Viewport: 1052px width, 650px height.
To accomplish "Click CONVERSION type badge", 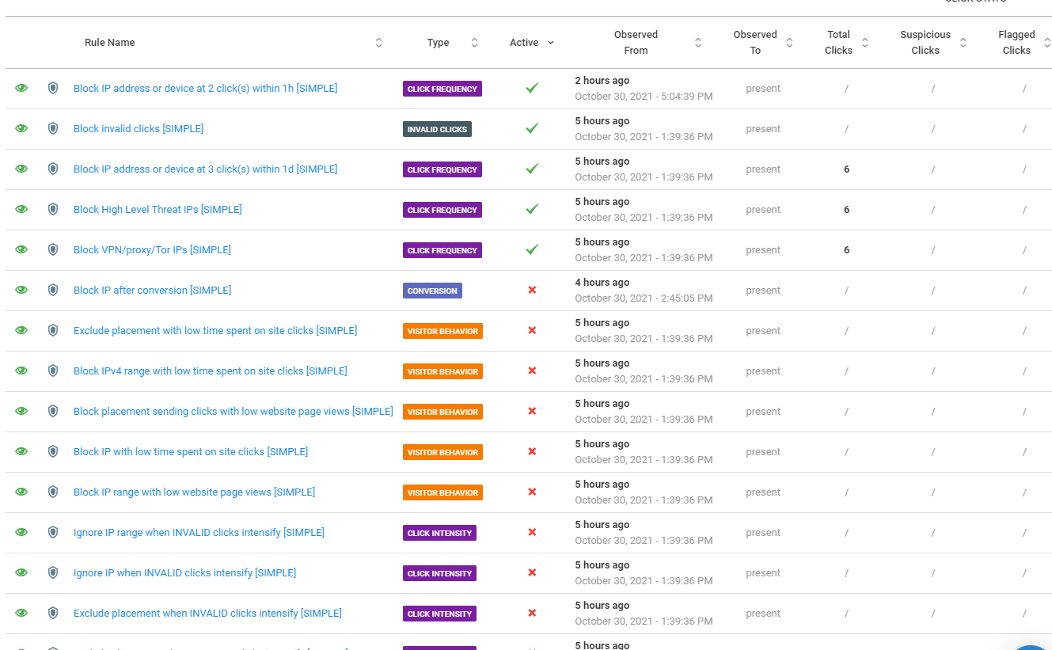I will [432, 291].
